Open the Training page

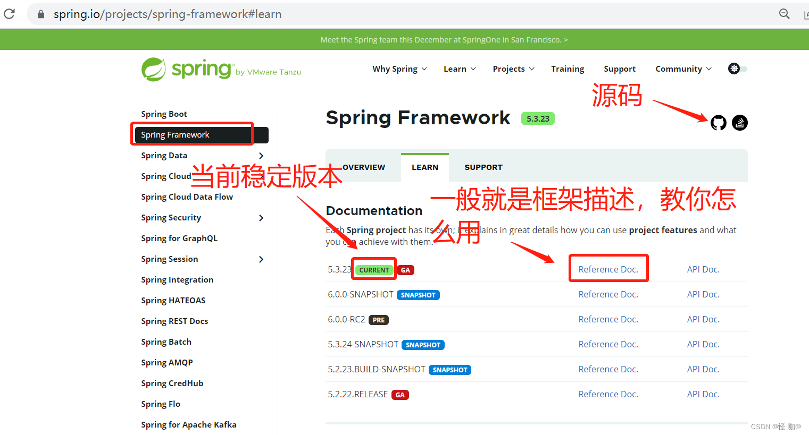pos(568,69)
